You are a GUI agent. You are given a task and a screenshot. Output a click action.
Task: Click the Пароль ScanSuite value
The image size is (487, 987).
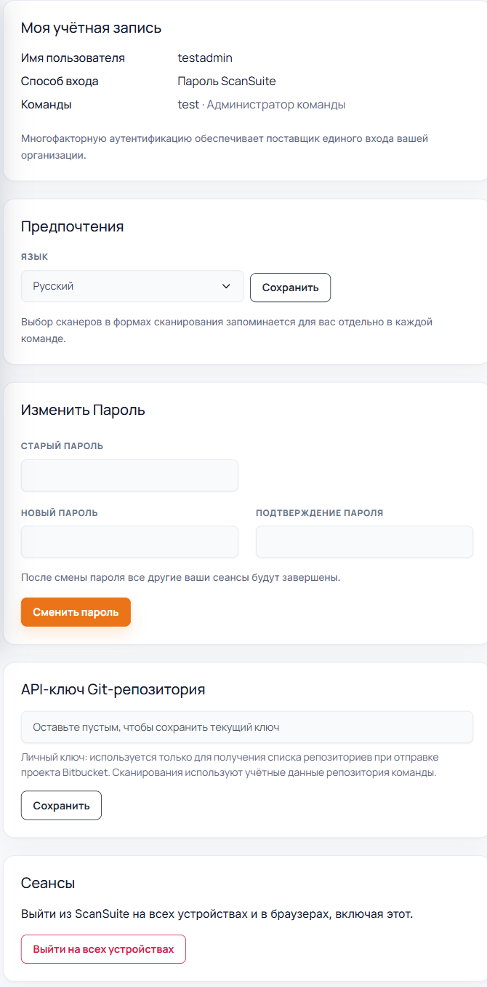[x=227, y=81]
